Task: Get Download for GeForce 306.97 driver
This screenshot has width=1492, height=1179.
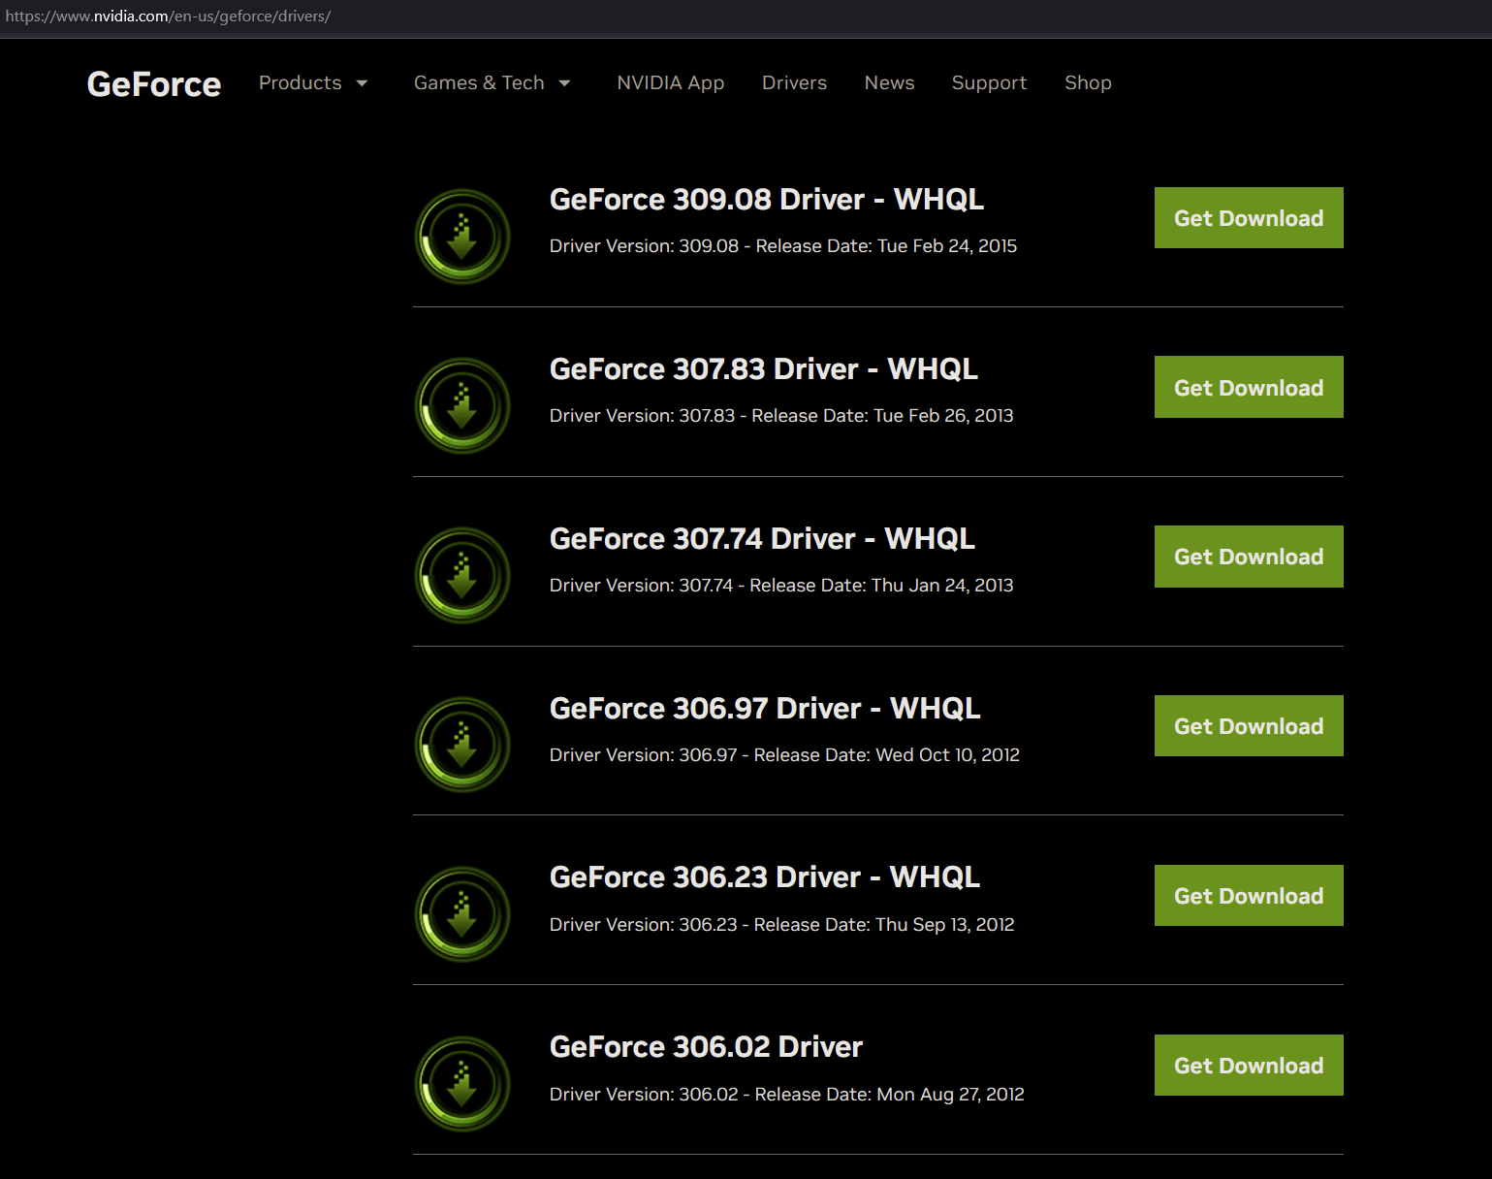Action: 1249,726
